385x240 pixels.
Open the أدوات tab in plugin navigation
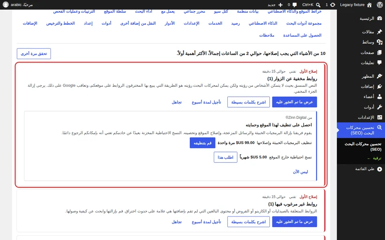pyautogui.click(x=106, y=23)
